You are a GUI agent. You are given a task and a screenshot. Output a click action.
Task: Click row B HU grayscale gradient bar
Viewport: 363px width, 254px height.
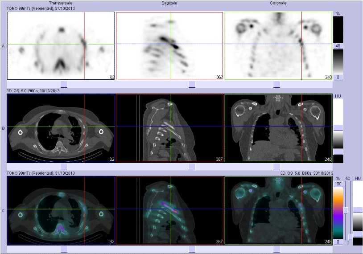[338, 140]
